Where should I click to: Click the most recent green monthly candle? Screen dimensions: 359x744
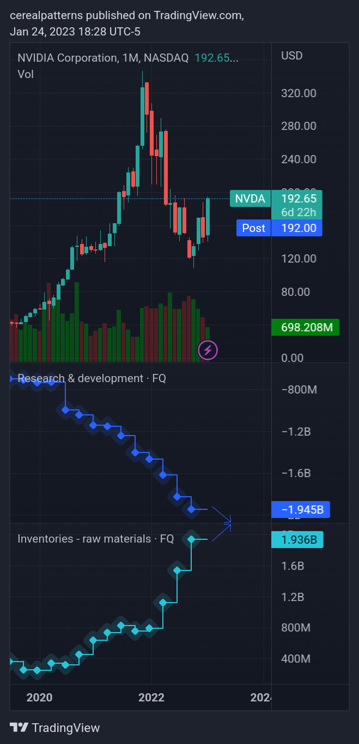(x=208, y=217)
